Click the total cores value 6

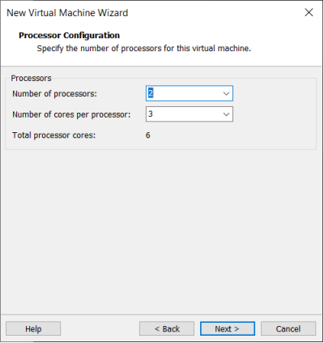tap(148, 135)
